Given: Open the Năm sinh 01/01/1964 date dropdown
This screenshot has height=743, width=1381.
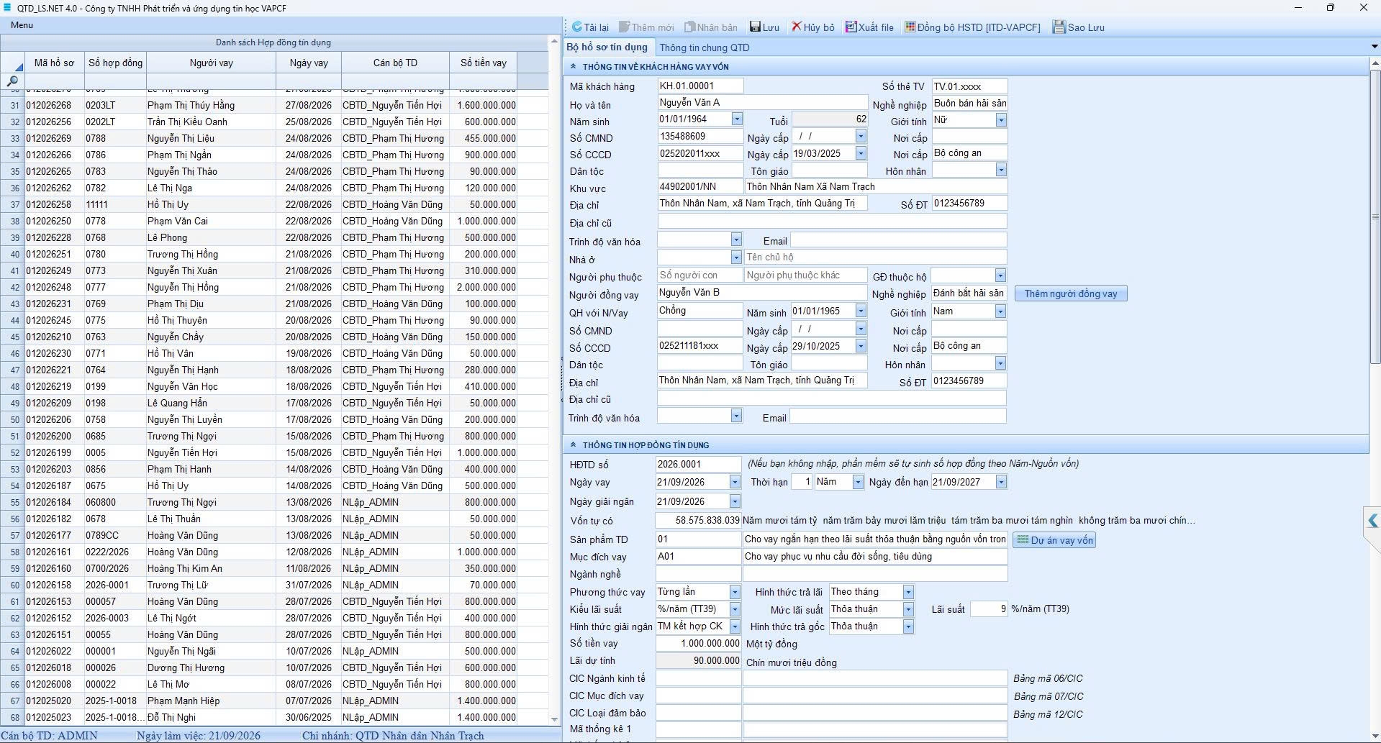Looking at the screenshot, I should (737, 119).
